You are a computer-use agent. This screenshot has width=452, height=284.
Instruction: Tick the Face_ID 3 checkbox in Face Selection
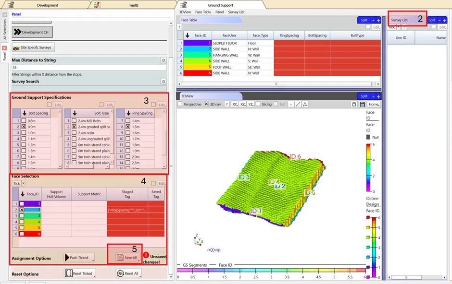(22, 216)
